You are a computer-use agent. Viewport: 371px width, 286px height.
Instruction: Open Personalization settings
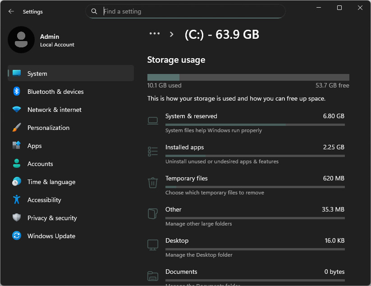coord(71,128)
